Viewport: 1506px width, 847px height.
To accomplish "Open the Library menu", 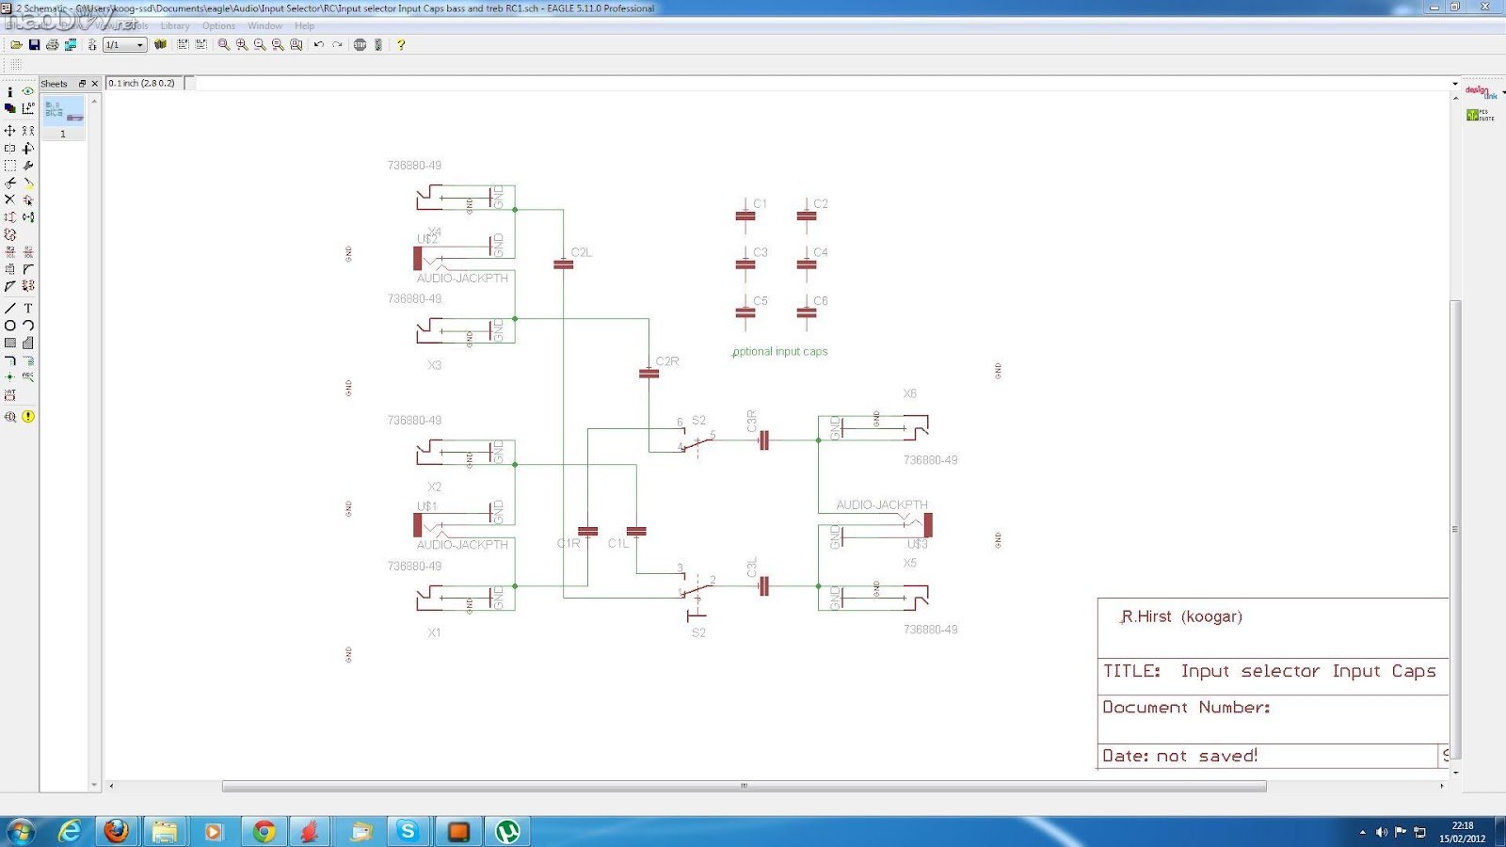I will point(174,26).
